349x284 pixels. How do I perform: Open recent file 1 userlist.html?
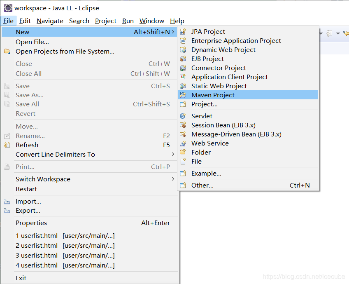tap(89, 236)
